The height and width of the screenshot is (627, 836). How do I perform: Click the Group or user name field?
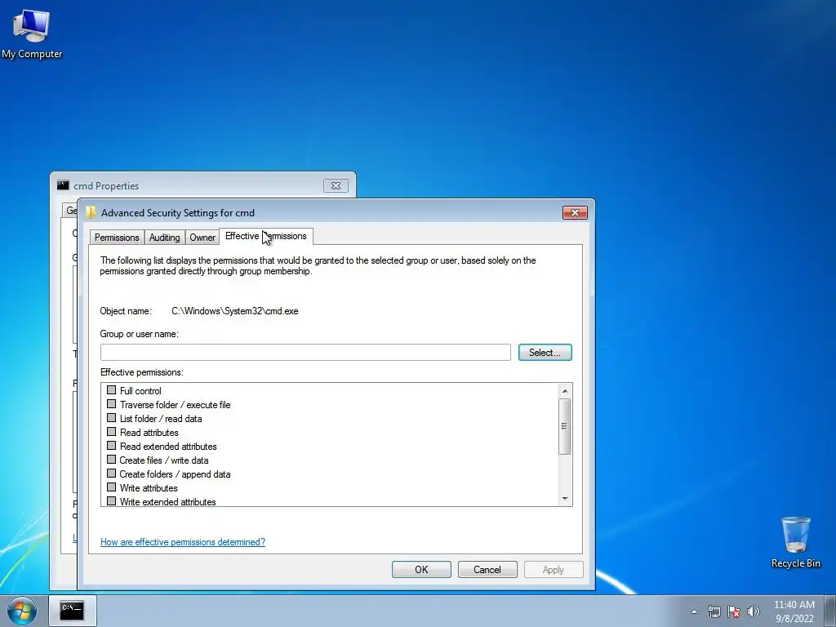tap(305, 353)
